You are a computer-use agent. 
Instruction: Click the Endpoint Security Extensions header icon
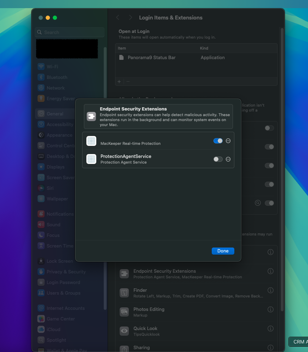(x=91, y=117)
